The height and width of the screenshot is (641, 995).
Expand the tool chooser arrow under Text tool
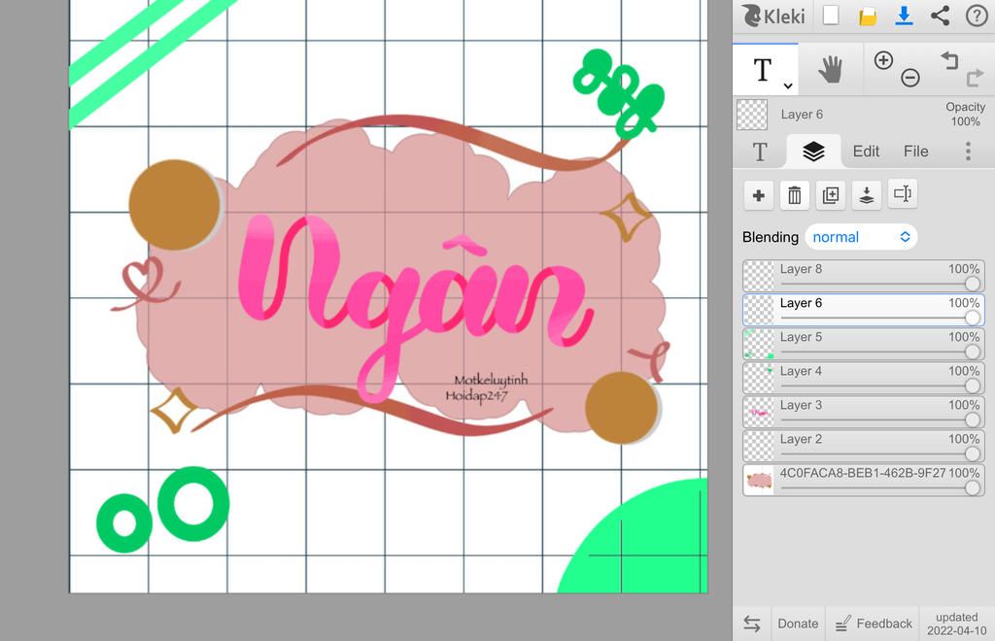[787, 85]
